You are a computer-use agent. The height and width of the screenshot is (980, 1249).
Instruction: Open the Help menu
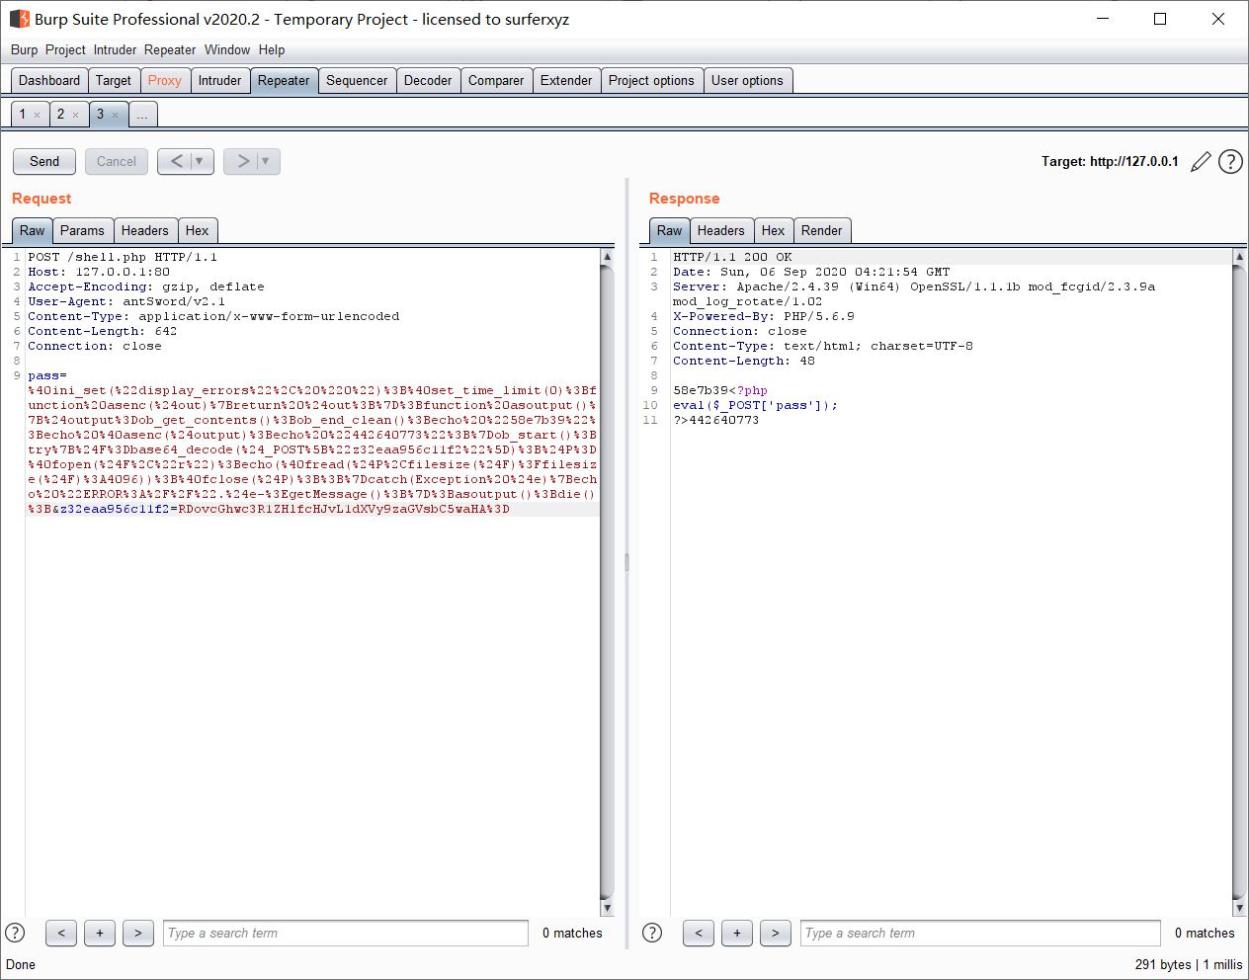click(x=272, y=49)
